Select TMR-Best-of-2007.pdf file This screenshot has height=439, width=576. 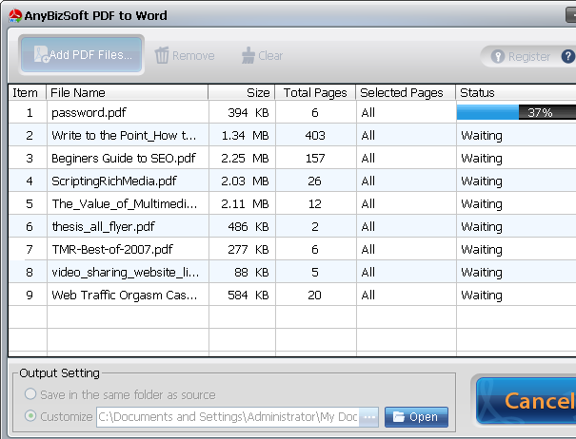[112, 249]
